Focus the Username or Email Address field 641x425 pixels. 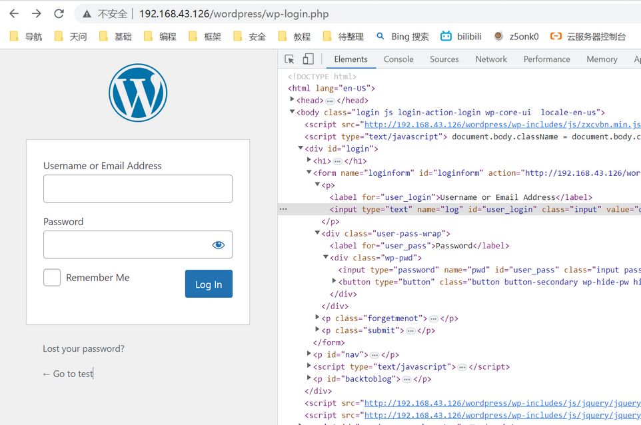point(138,189)
